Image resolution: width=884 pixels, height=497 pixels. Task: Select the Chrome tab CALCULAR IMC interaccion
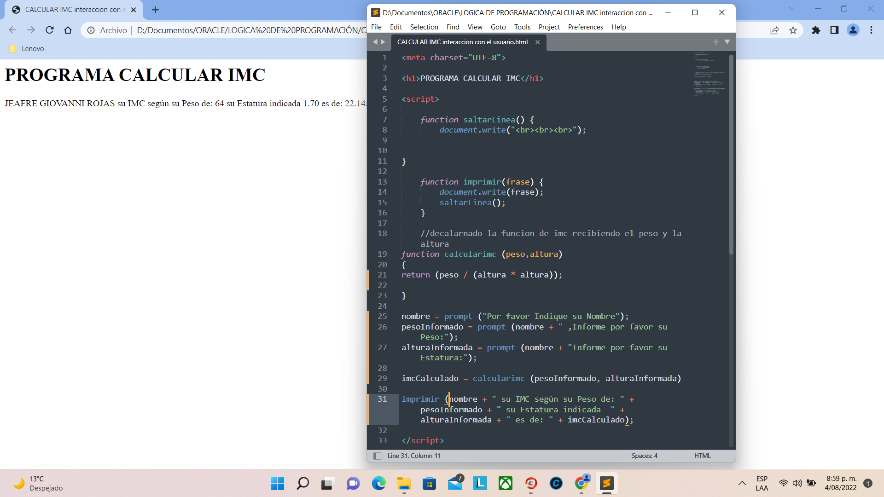click(x=74, y=10)
